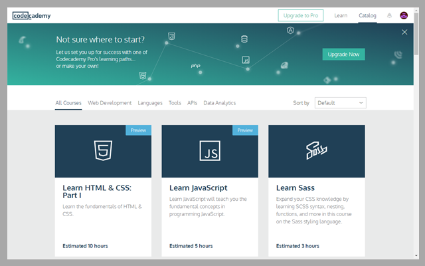The height and width of the screenshot is (266, 425).
Task: Switch to Web Development tab
Action: coord(110,103)
